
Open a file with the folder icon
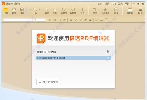(6, 11)
